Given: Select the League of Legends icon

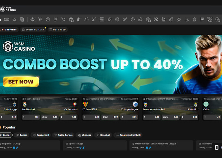Looking at the screenshot, I should 163,20.
